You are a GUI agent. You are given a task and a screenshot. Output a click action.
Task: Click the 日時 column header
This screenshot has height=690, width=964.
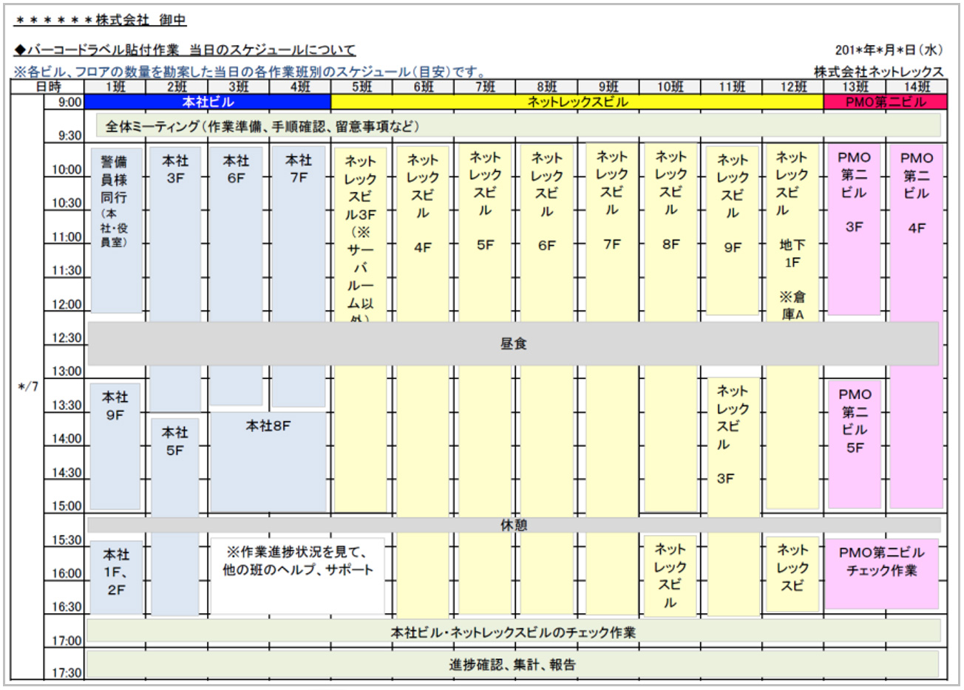(48, 87)
